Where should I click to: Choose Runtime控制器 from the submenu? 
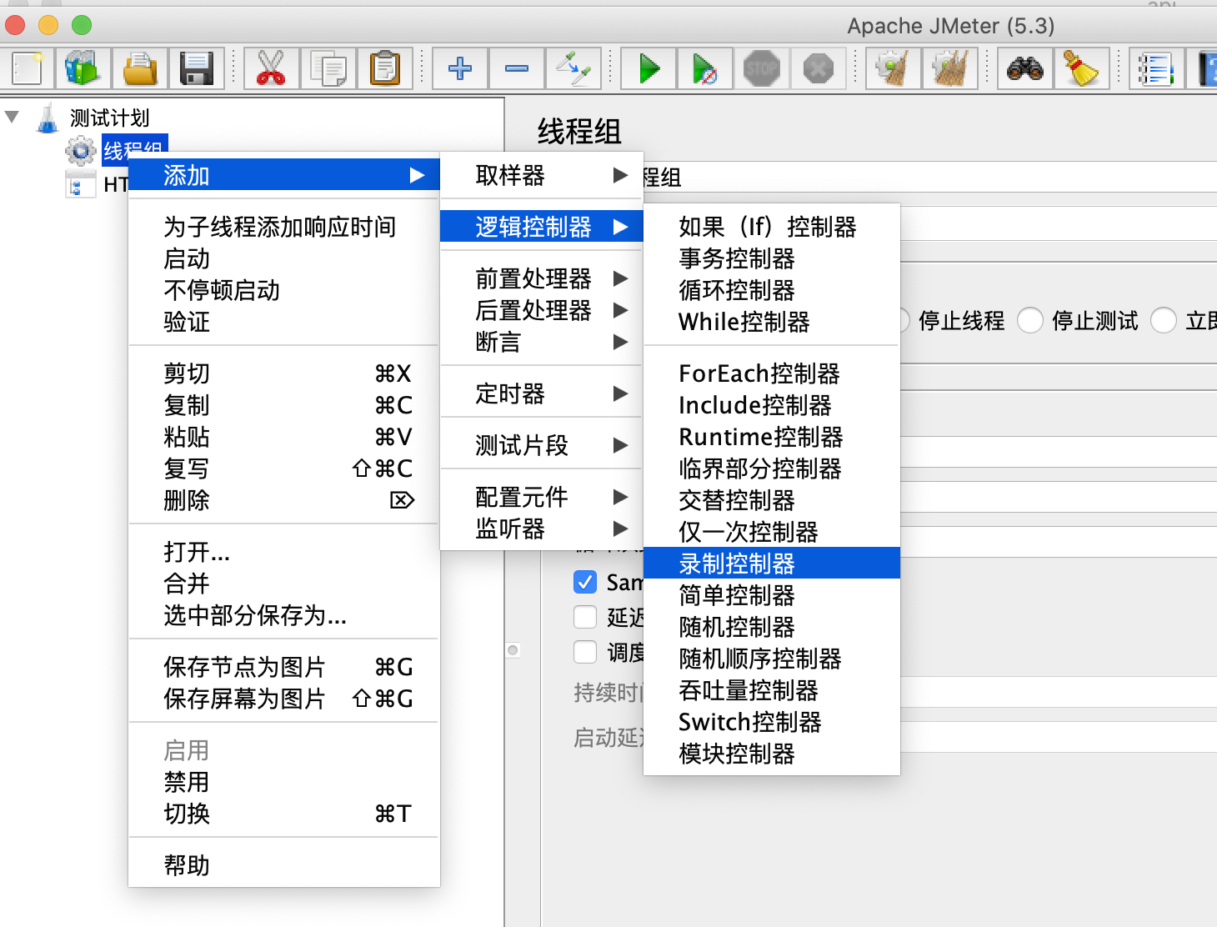click(x=772, y=437)
